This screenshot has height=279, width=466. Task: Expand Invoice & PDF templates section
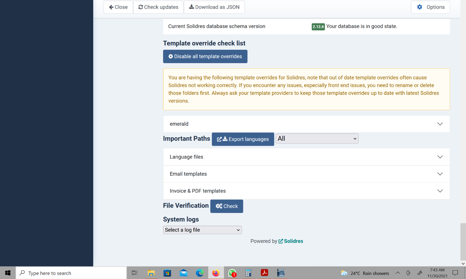click(x=306, y=191)
